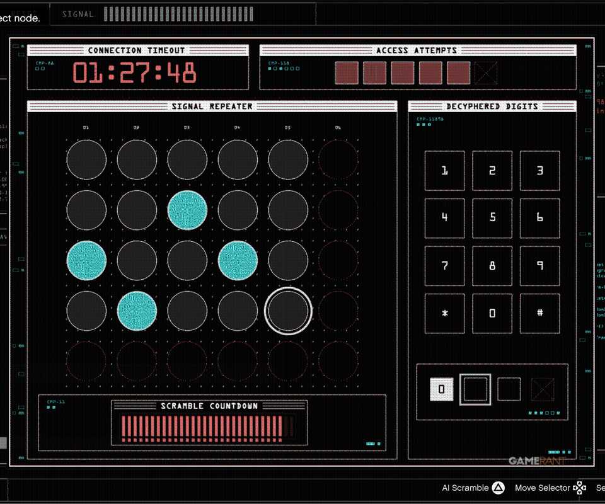The width and height of the screenshot is (605, 504).
Task: Click the hash key on keypad
Action: (x=540, y=314)
